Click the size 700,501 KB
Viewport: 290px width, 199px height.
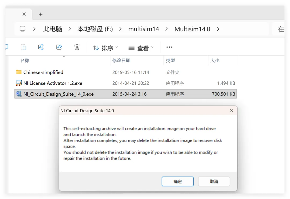[x=223, y=94]
